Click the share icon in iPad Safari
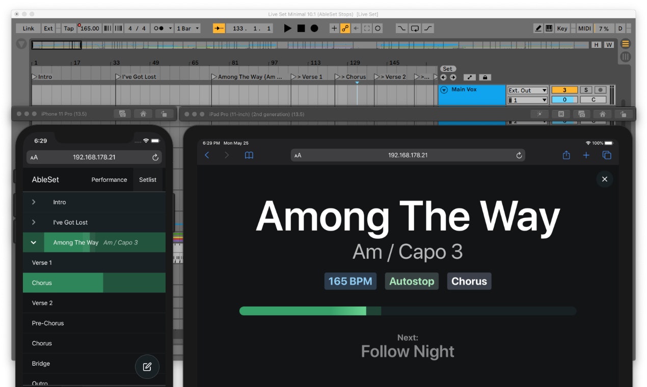647x387 pixels. click(567, 155)
